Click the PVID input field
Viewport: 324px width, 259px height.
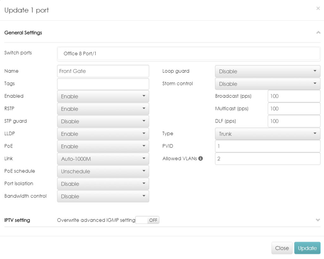point(267,146)
